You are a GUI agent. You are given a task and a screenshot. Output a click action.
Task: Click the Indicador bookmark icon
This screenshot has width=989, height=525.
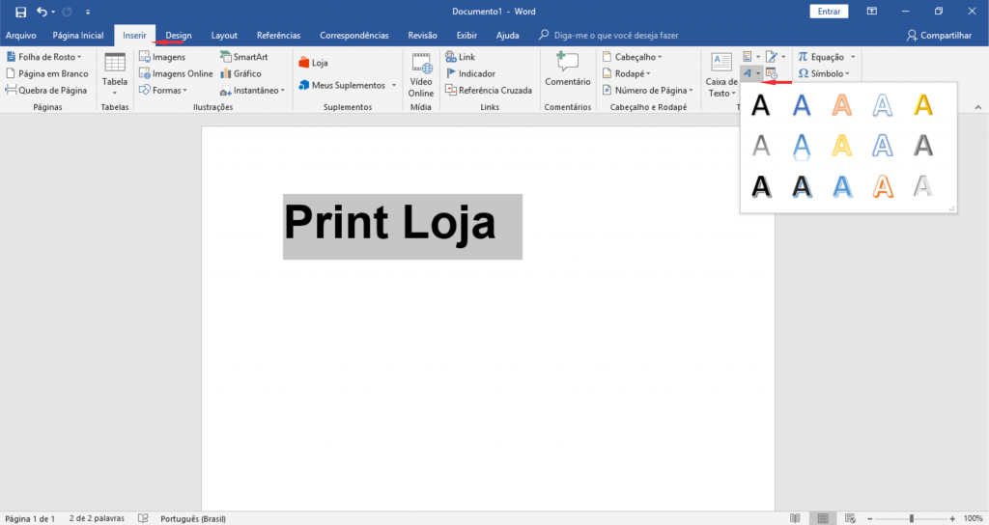click(x=451, y=73)
